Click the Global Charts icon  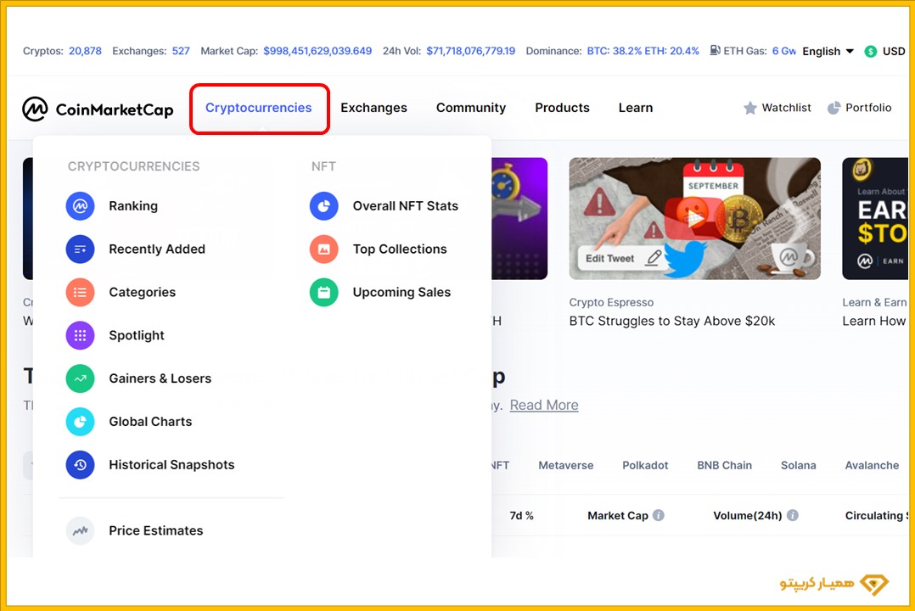click(80, 422)
